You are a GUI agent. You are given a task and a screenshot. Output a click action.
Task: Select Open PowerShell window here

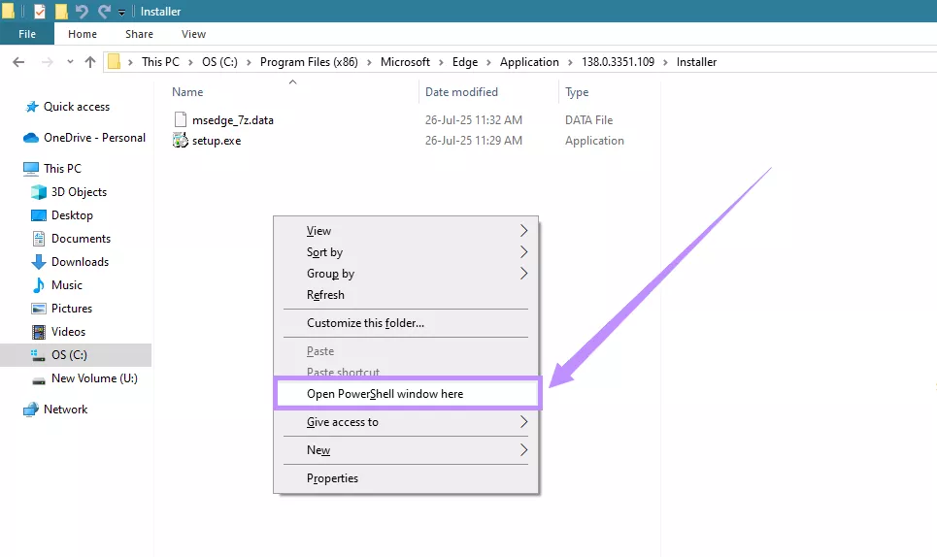(x=408, y=393)
